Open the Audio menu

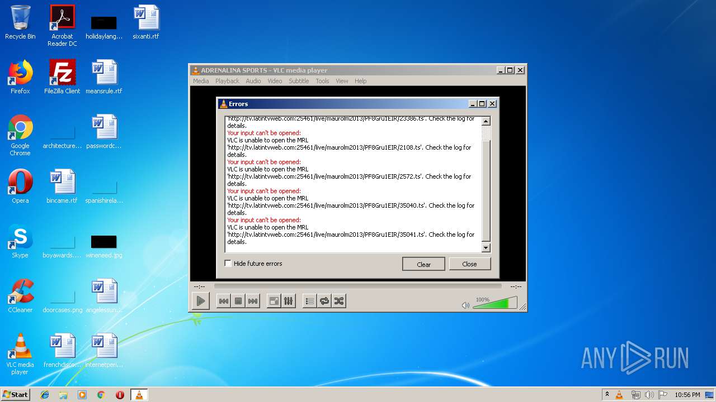253,81
